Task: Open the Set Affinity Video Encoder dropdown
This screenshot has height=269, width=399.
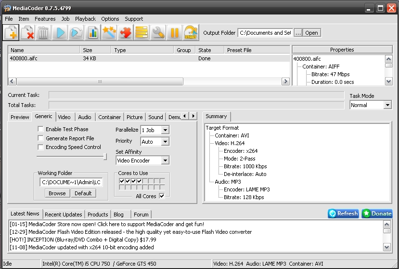Action: [x=165, y=161]
